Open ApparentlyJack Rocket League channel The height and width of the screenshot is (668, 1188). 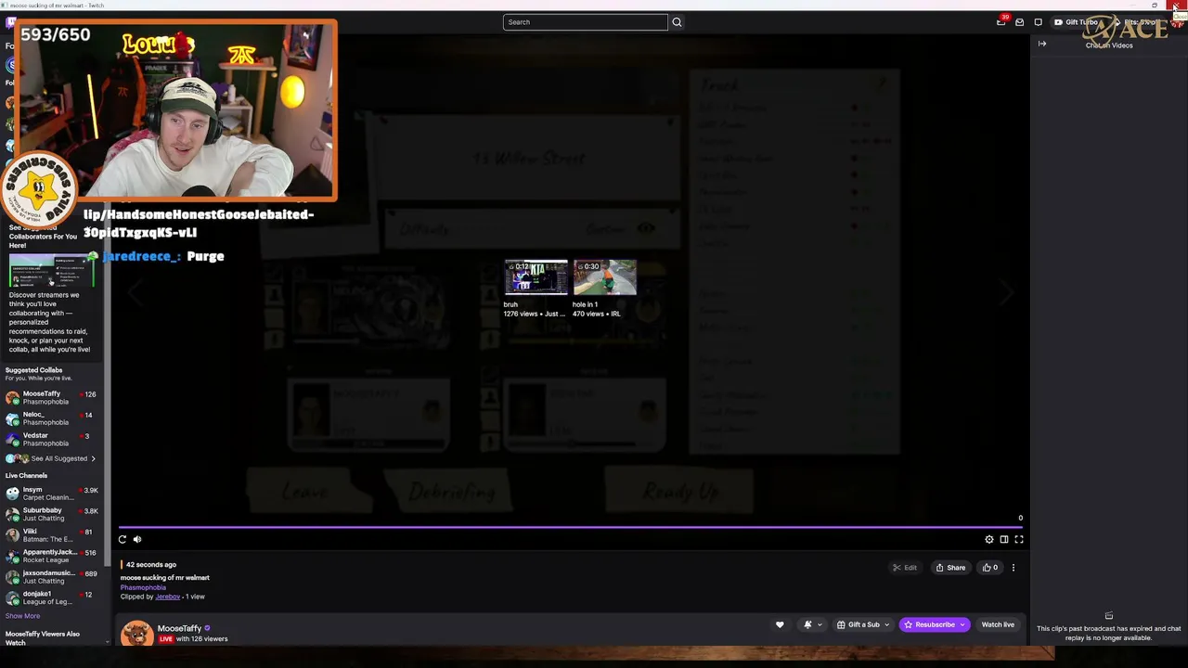[51, 556]
